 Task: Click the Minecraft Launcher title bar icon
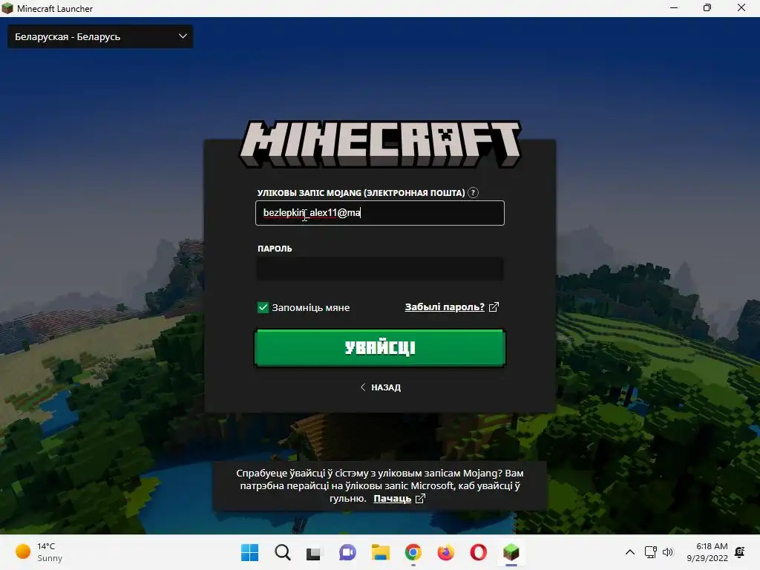point(7,8)
